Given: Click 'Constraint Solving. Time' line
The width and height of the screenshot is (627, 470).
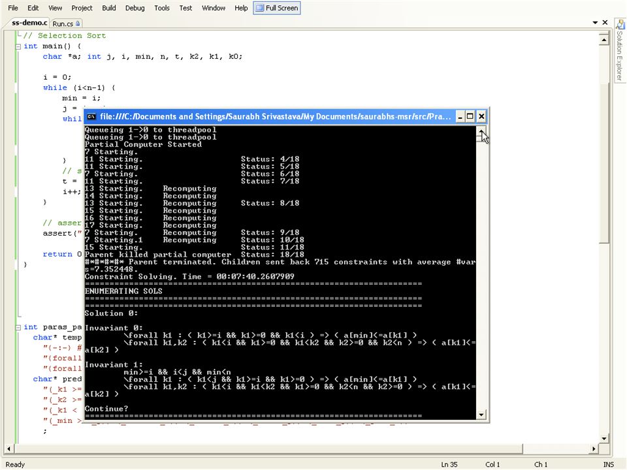Looking at the screenshot, I should pos(189,277).
